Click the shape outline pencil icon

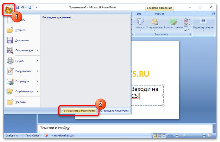click(x=186, y=25)
